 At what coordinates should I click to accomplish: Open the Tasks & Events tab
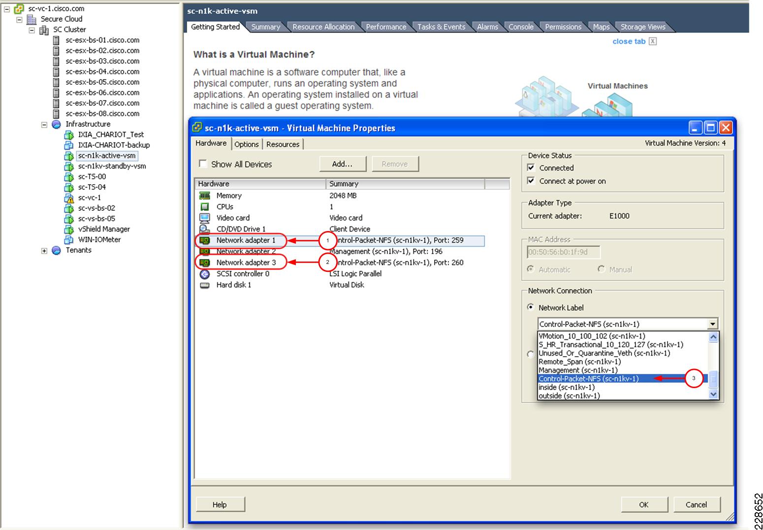(x=441, y=27)
